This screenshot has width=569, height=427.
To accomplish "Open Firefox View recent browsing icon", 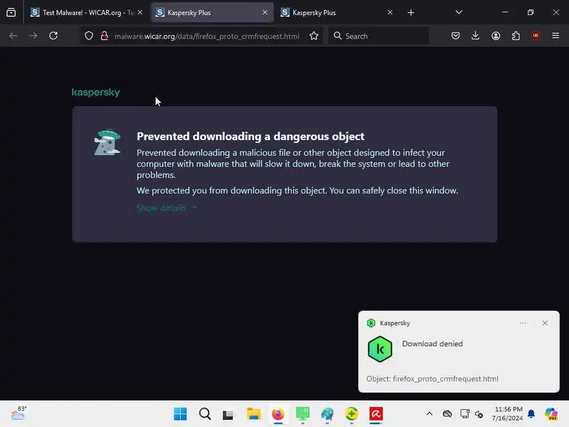I will pos(11,13).
